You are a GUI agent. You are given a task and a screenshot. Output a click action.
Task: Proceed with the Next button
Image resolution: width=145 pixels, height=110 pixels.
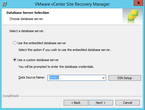coord(101,103)
